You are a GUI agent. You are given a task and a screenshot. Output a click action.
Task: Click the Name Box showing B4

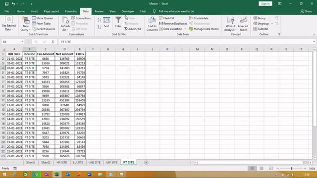[x=11, y=42]
